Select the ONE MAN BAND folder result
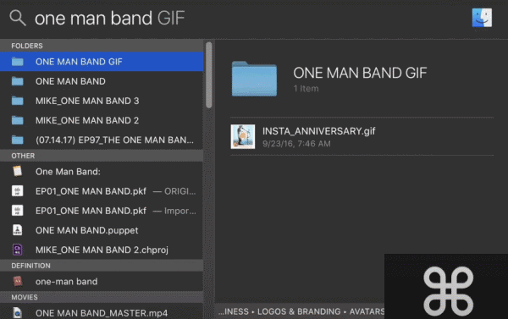 pyautogui.click(x=102, y=81)
